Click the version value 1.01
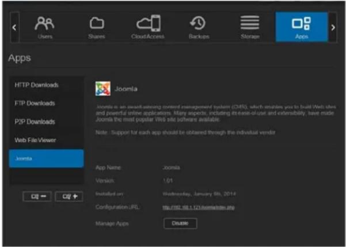Viewport: 346px width, 247px height. [x=168, y=181]
